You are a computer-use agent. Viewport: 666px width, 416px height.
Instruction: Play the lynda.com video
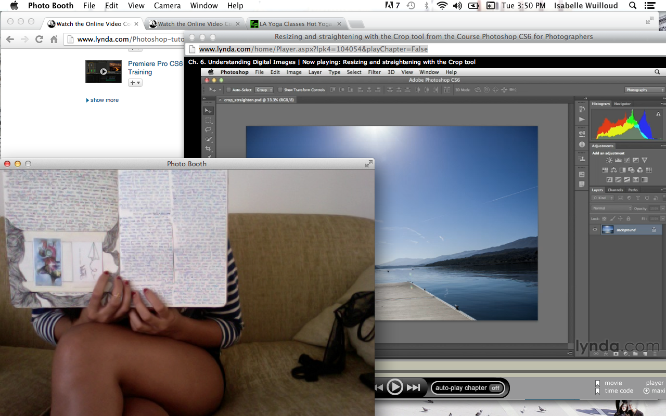click(x=395, y=387)
